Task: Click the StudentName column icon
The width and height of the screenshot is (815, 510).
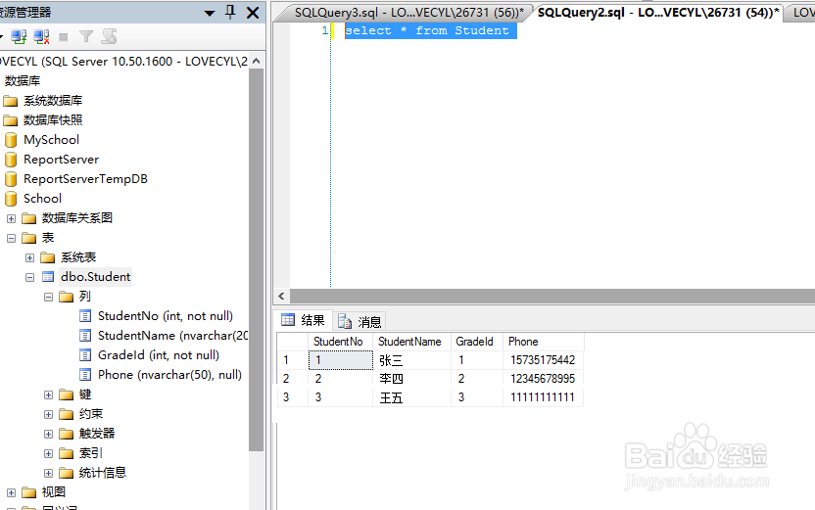Action: 85,336
